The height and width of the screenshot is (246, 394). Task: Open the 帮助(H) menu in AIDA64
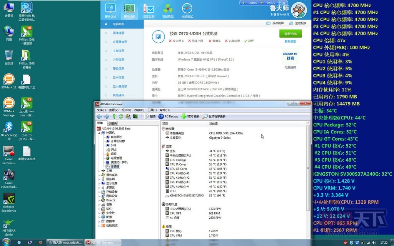165,110
